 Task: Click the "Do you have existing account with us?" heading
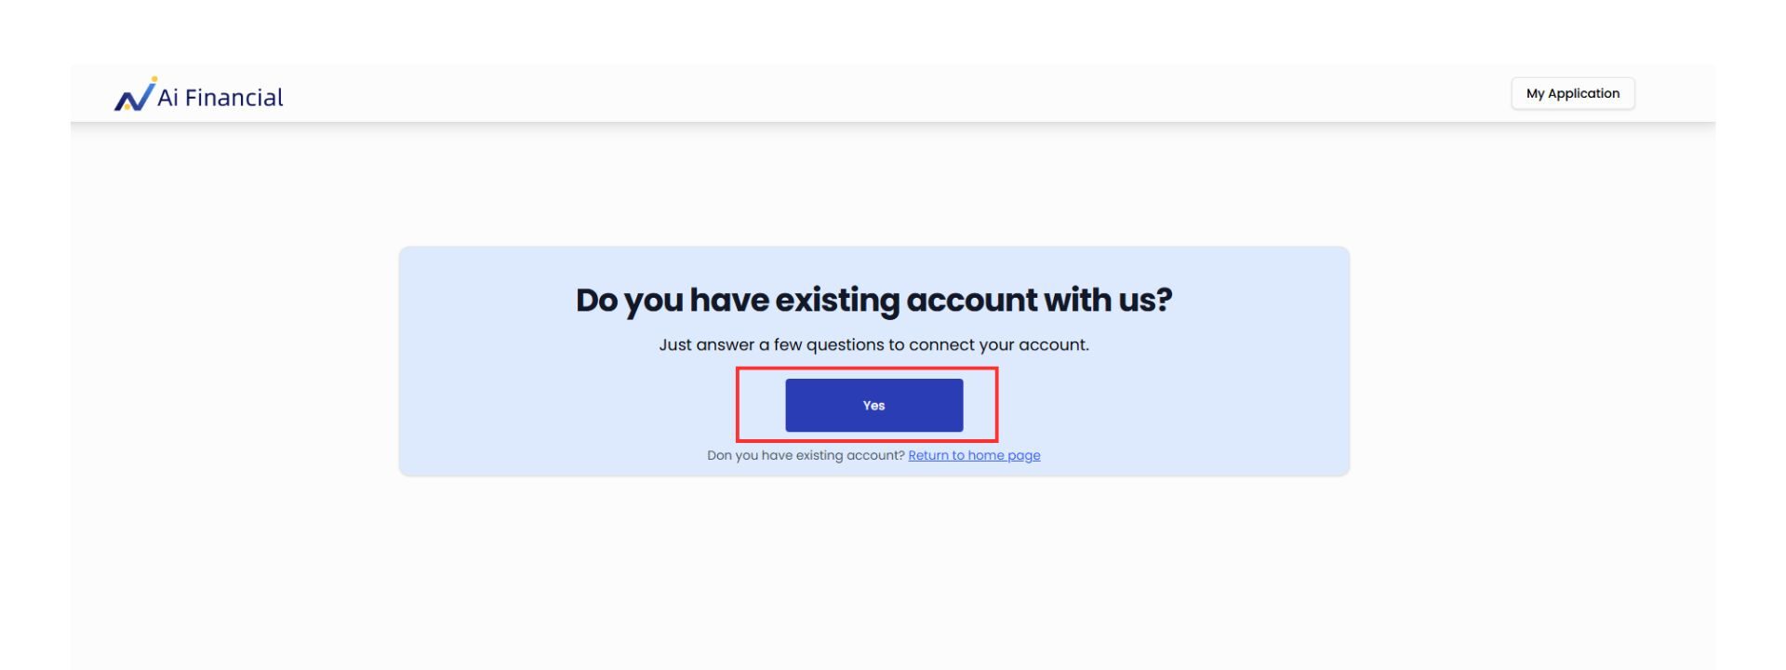pos(873,301)
